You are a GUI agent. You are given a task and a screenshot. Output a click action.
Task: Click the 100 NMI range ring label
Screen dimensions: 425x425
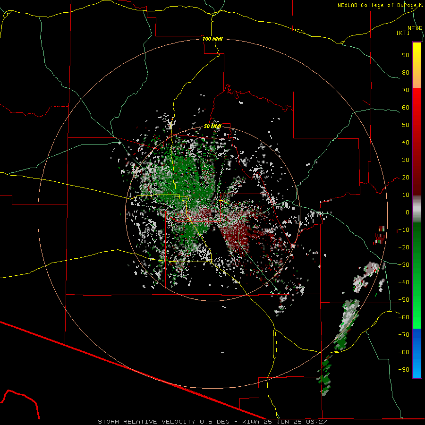212,39
